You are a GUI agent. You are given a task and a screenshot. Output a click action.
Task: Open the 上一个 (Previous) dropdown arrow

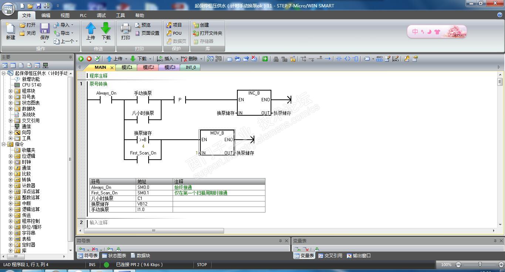point(77,41)
